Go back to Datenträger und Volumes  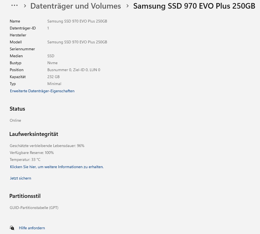pyautogui.click(x=76, y=6)
